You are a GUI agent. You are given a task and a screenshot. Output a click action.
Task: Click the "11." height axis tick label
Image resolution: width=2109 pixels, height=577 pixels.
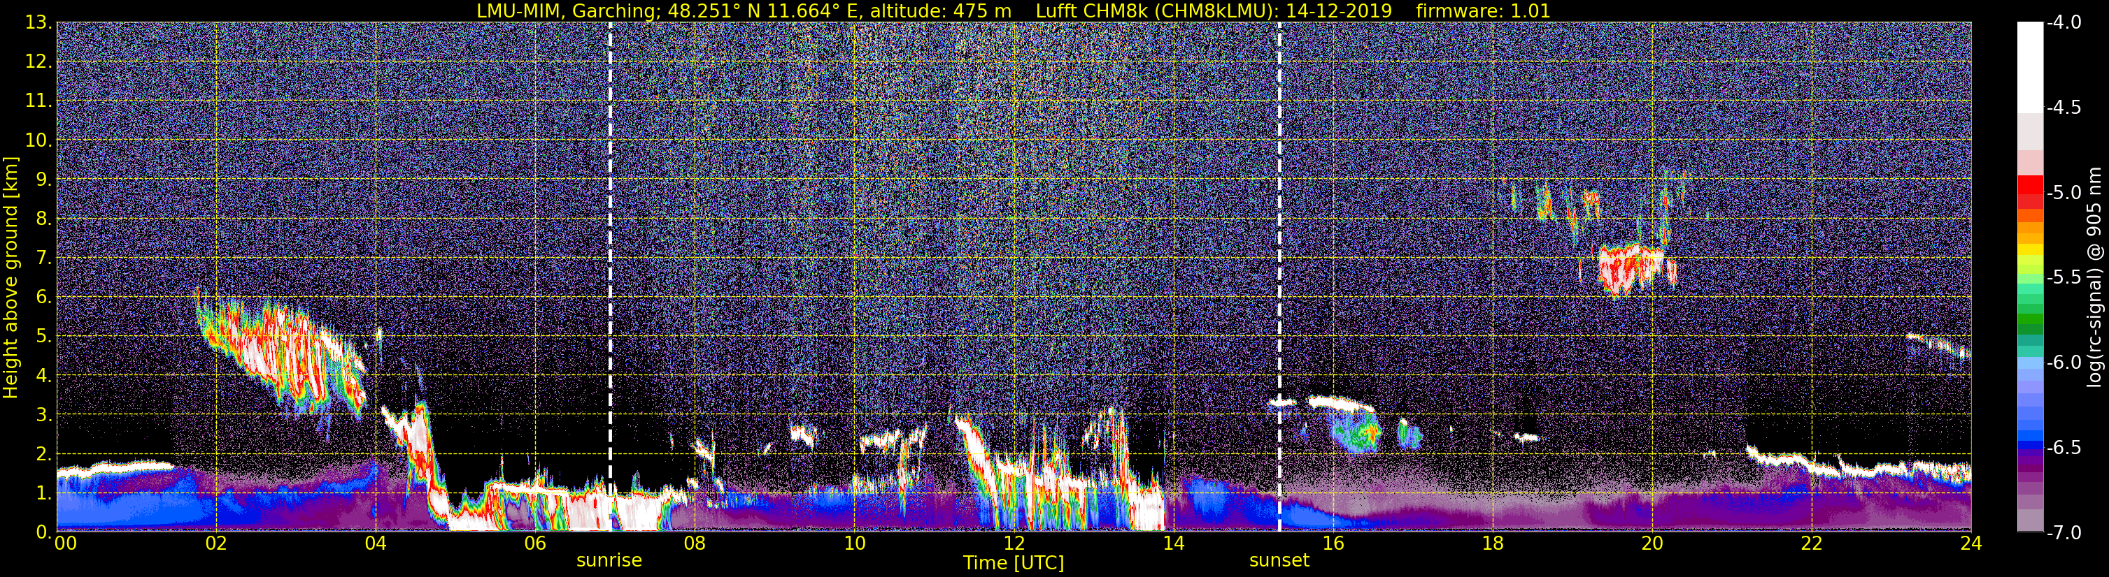tap(38, 101)
